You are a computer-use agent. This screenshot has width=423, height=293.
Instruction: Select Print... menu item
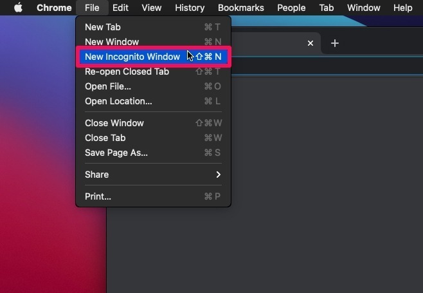(x=153, y=196)
